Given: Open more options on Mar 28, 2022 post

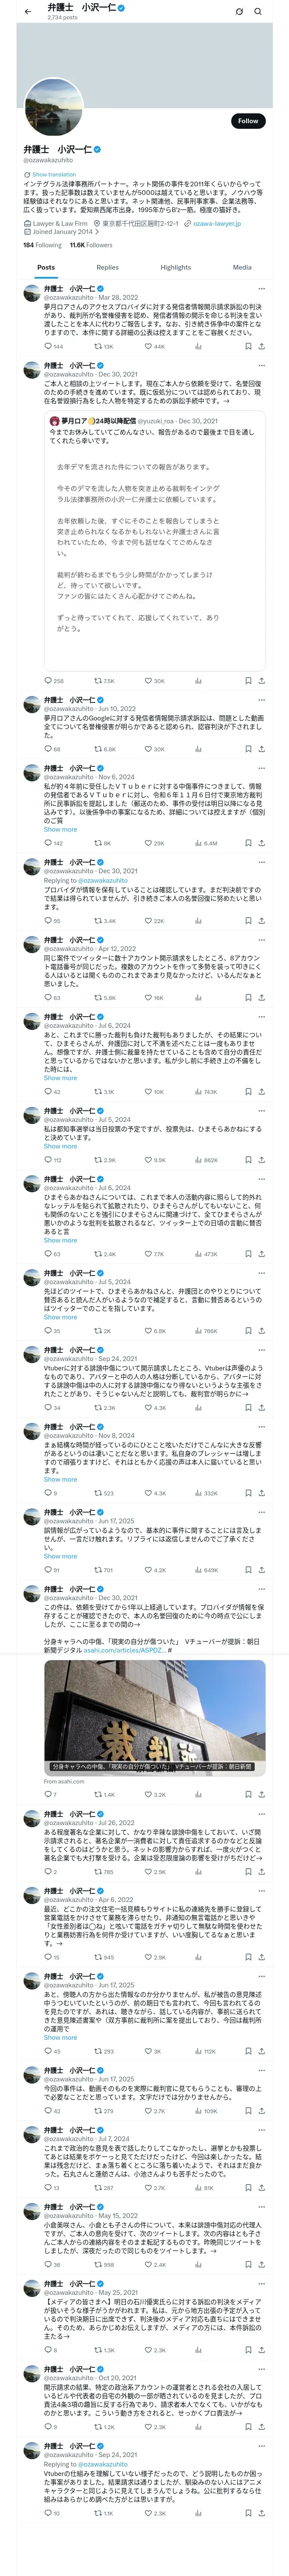Looking at the screenshot, I should click(261, 288).
